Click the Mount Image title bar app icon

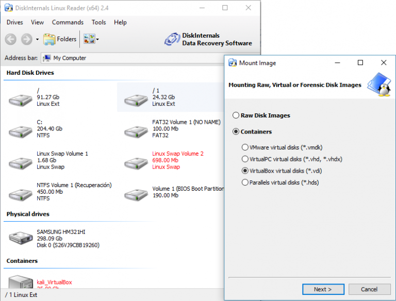pyautogui.click(x=233, y=63)
